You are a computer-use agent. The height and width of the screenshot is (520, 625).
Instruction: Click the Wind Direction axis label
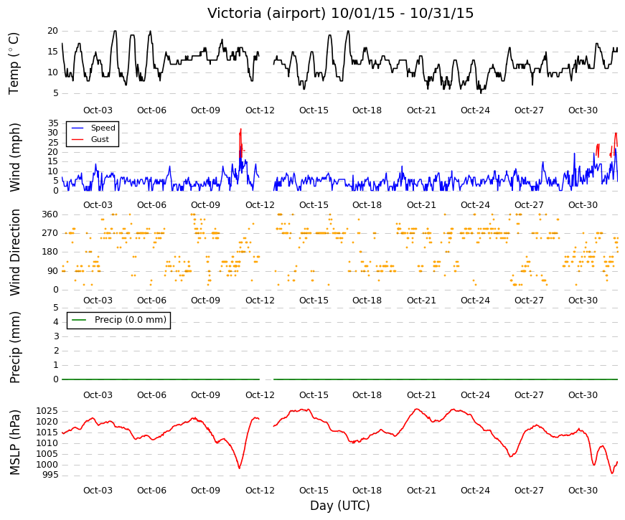pyautogui.click(x=14, y=252)
